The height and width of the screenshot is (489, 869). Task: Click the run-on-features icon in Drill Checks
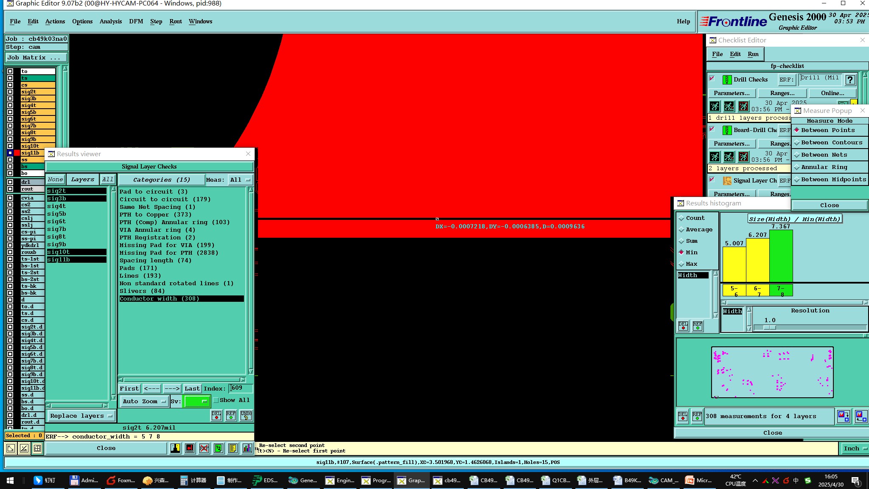point(729,106)
